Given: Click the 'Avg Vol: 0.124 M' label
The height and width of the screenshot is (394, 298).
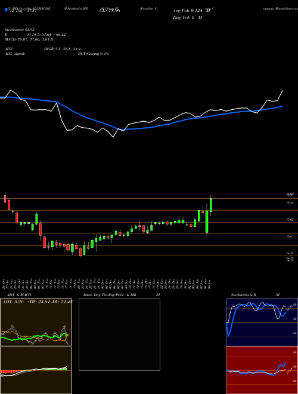Looking at the screenshot, I should [x=191, y=11].
